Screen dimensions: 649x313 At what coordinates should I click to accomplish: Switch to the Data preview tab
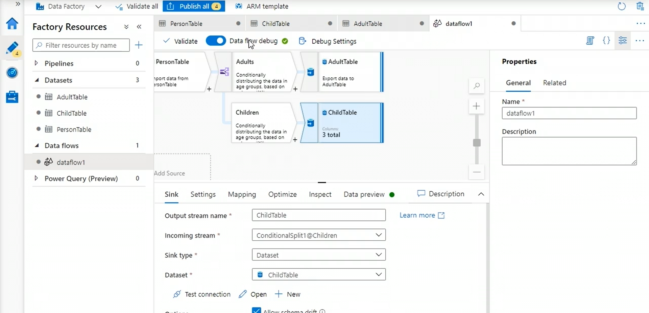364,194
